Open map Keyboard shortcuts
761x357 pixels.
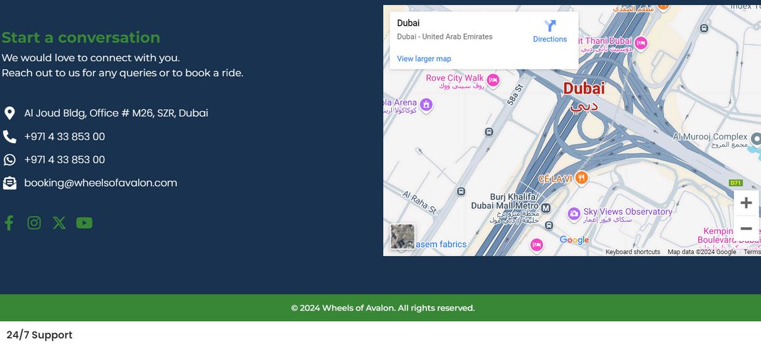(632, 252)
